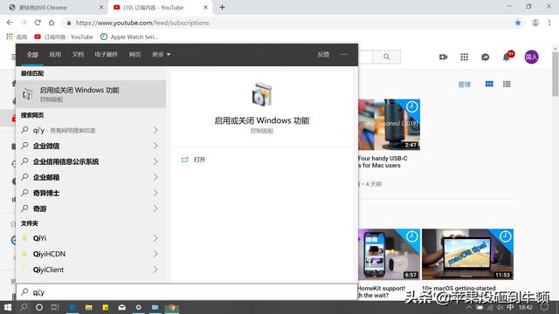Image resolution: width=559 pixels, height=314 pixels.
Task: Switch to the first Chrome tab
Action: coord(55,7)
